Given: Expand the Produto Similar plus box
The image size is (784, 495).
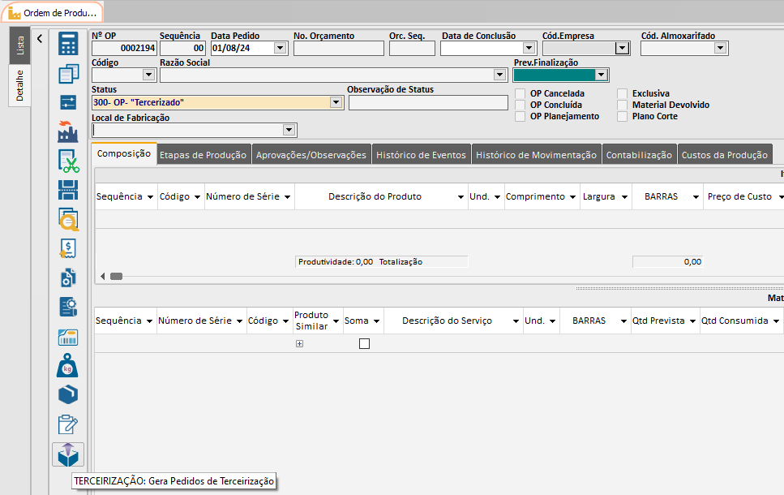Looking at the screenshot, I should click(299, 344).
